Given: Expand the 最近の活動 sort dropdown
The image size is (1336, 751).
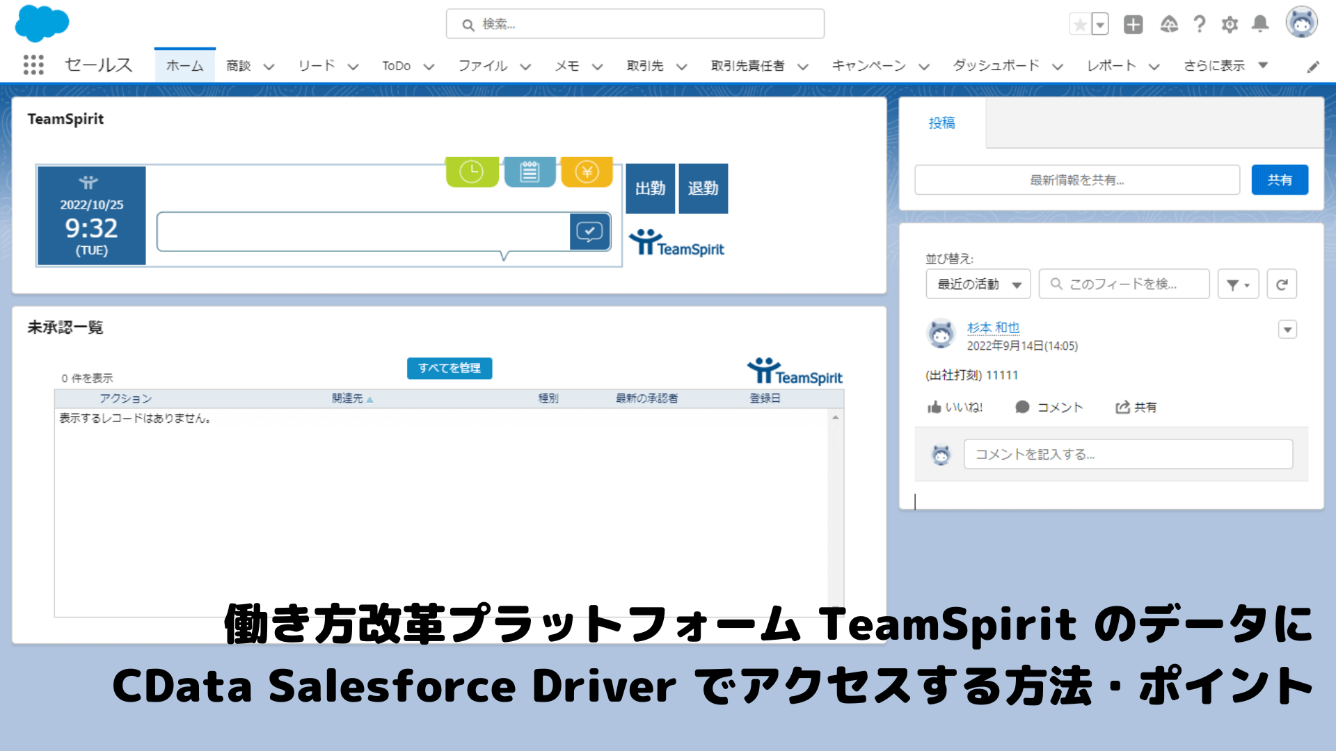Looking at the screenshot, I should [x=978, y=284].
